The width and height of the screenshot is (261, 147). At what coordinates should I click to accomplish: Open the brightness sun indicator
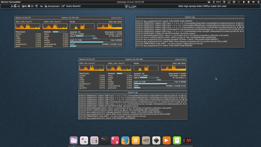point(234,2)
